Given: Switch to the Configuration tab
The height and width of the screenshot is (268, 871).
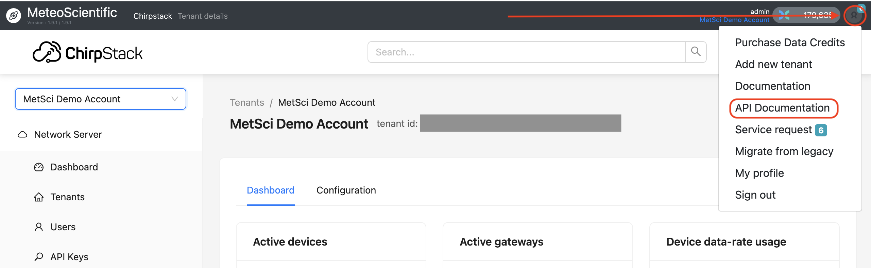Looking at the screenshot, I should [346, 190].
